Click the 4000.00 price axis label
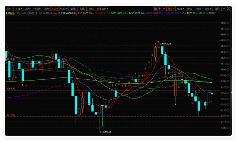Viewport: 238px width, 142px height. pos(225,128)
